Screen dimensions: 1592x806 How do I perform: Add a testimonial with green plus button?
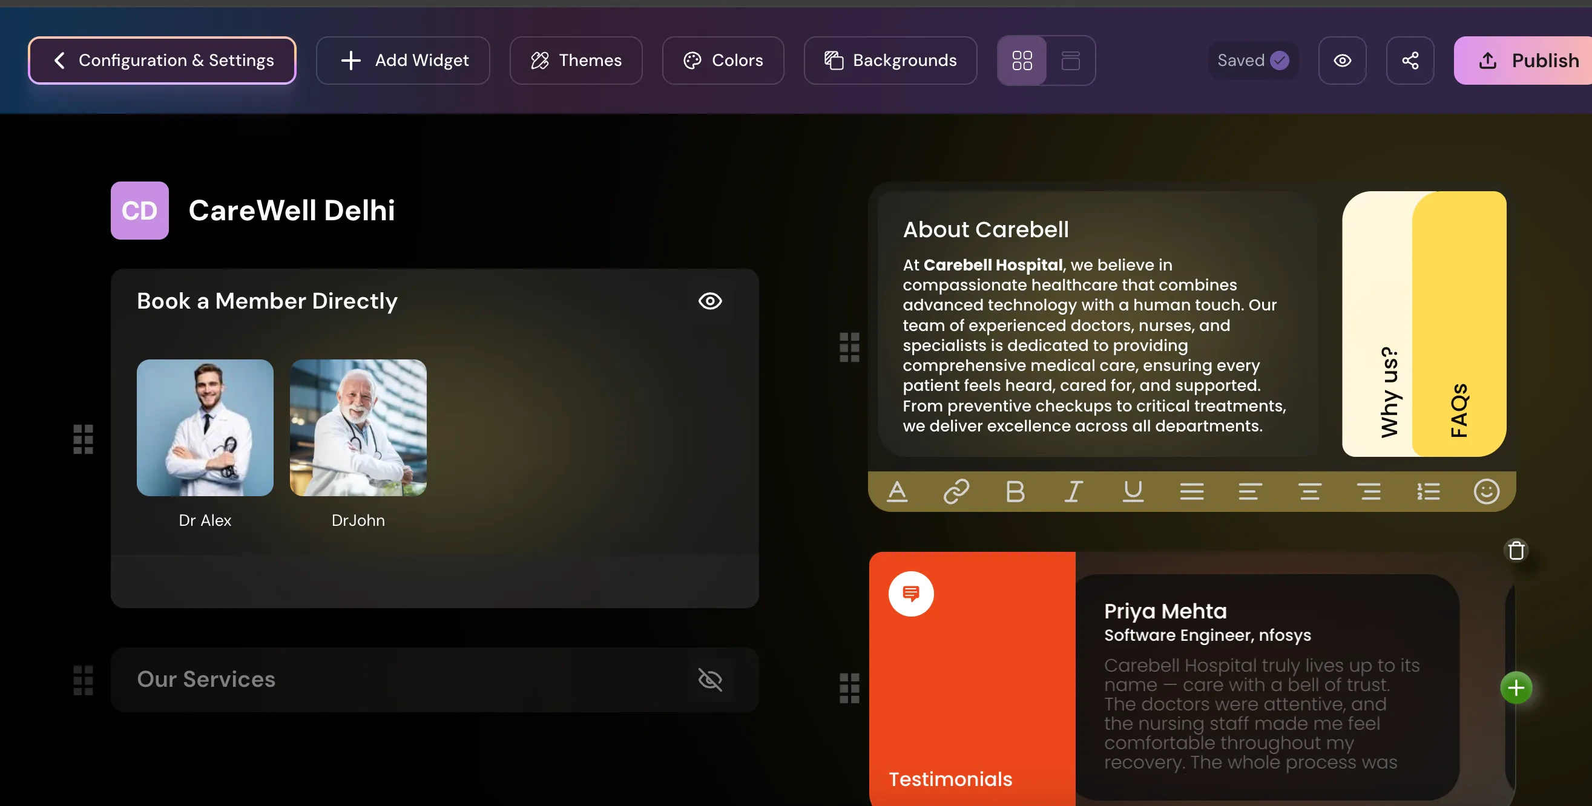click(1515, 687)
